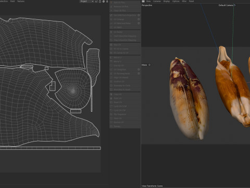Viewport: 250px width, 188px height.
Task: Click the Mirror U command
Action: 125,57
